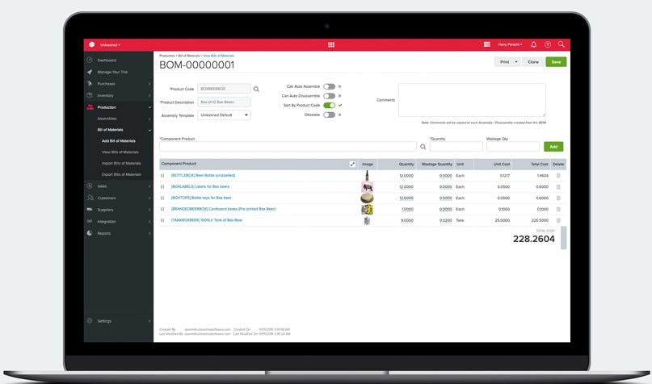Click the search icon beside Component Product field

(423, 147)
